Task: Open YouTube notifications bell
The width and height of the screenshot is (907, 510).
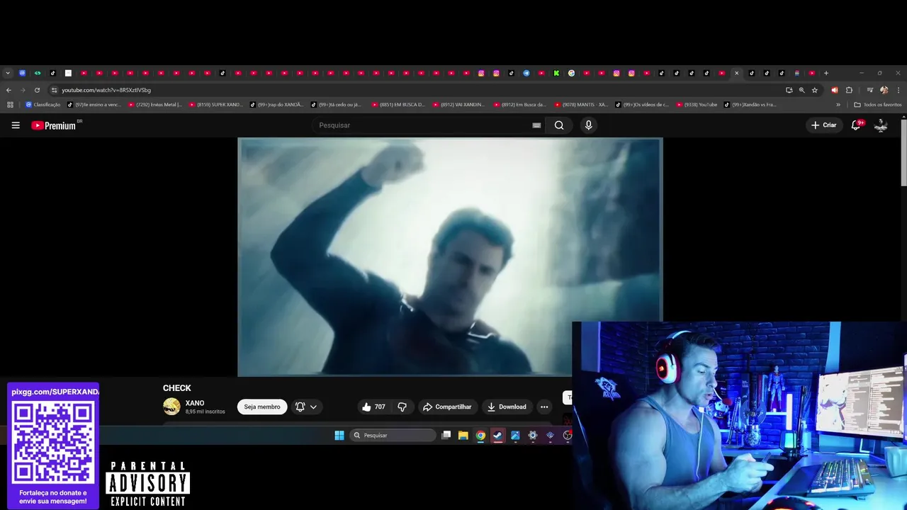Action: pyautogui.click(x=856, y=125)
